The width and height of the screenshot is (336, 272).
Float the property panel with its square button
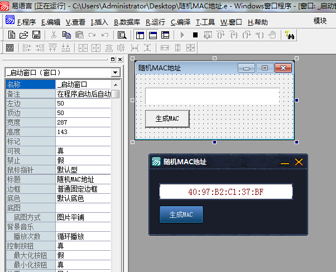113,59
